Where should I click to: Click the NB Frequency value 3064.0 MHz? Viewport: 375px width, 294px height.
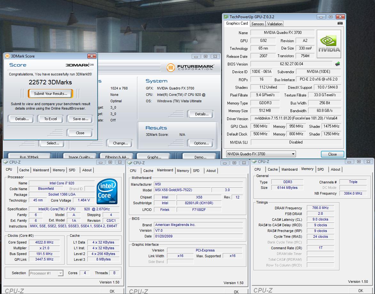353,194
